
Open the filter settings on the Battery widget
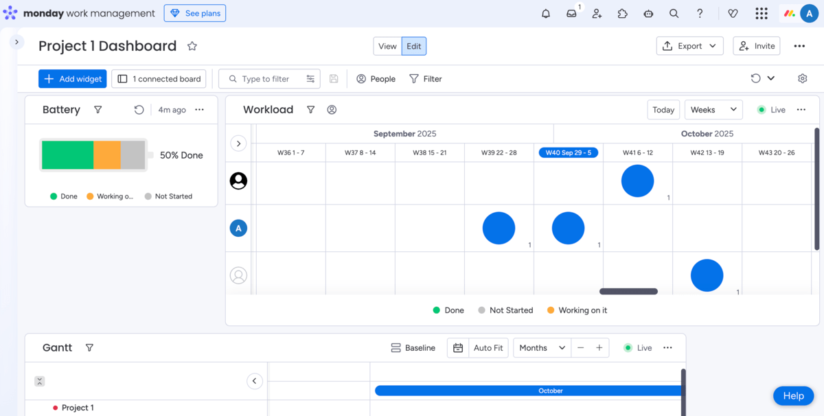(98, 109)
